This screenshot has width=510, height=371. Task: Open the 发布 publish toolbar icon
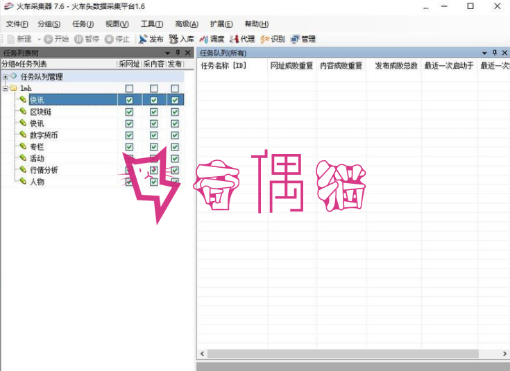pyautogui.click(x=143, y=40)
